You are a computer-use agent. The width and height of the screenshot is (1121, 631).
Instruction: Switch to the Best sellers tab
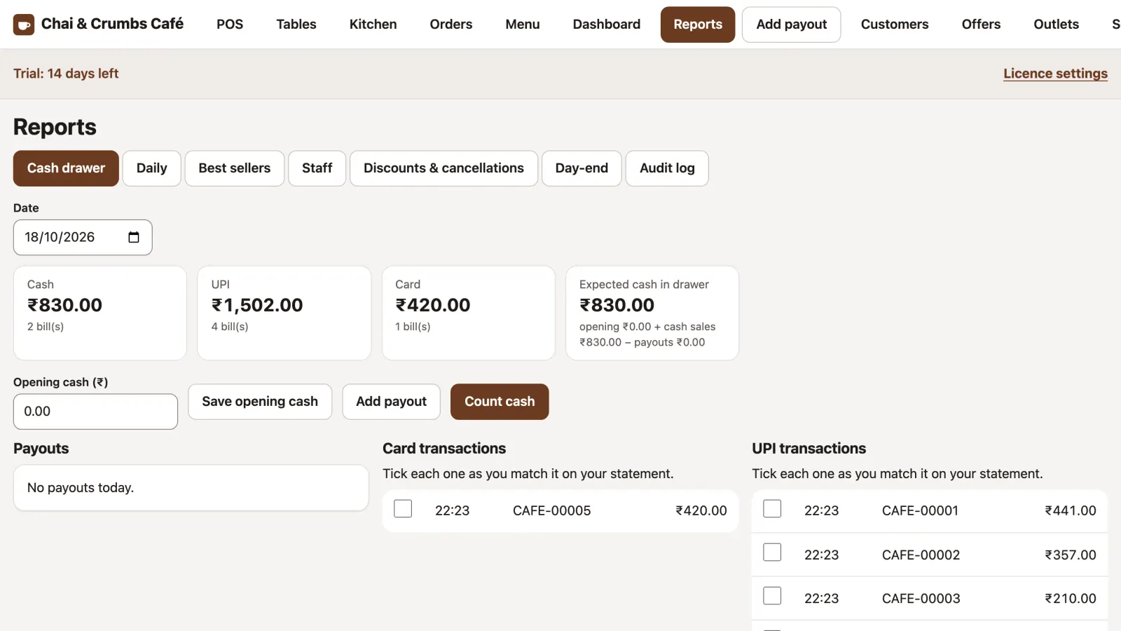(235, 168)
